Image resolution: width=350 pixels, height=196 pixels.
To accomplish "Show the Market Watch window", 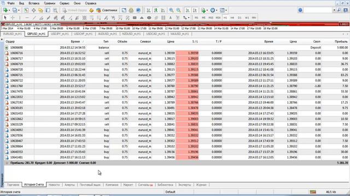I will (26, 10).
